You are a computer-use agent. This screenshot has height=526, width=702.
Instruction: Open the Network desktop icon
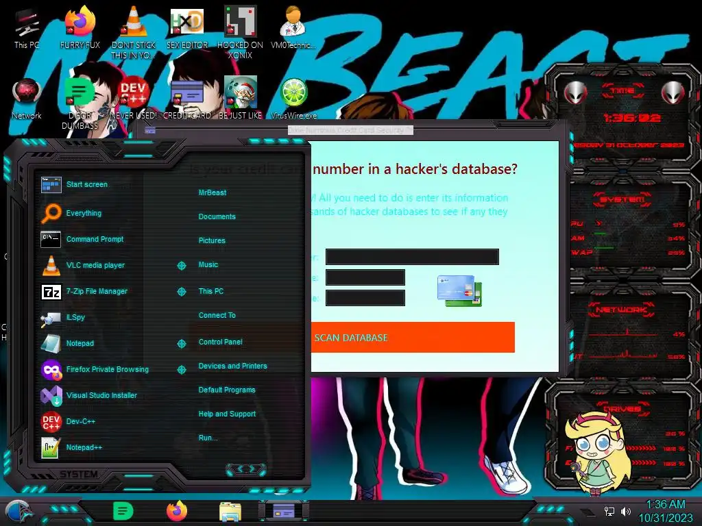click(27, 99)
